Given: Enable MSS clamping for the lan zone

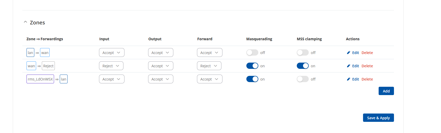Looking at the screenshot, I should (x=302, y=53).
